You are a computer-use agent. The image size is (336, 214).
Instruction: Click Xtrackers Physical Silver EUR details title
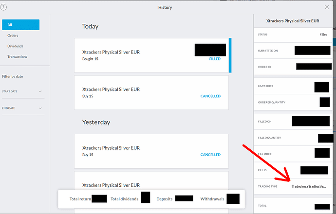[293, 21]
